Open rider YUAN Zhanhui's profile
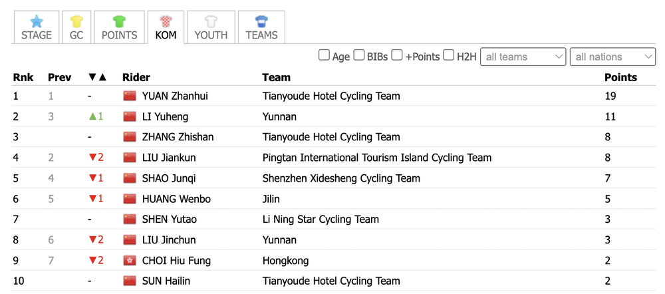This screenshot has width=665, height=294. (x=175, y=96)
